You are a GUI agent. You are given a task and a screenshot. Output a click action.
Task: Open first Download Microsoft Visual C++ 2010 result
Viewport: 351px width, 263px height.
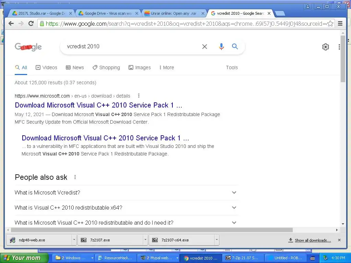(98, 105)
